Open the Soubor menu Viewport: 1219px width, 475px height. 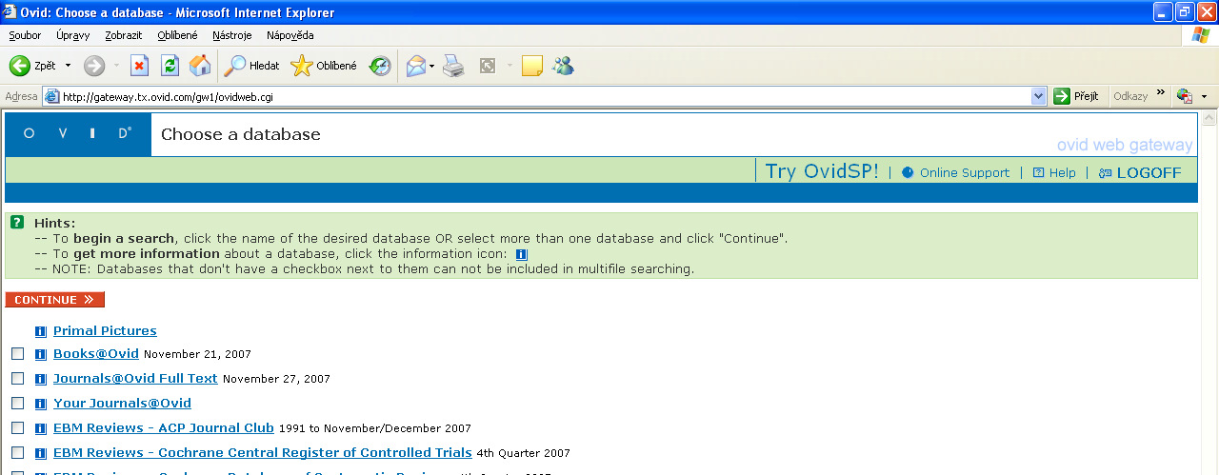[25, 35]
